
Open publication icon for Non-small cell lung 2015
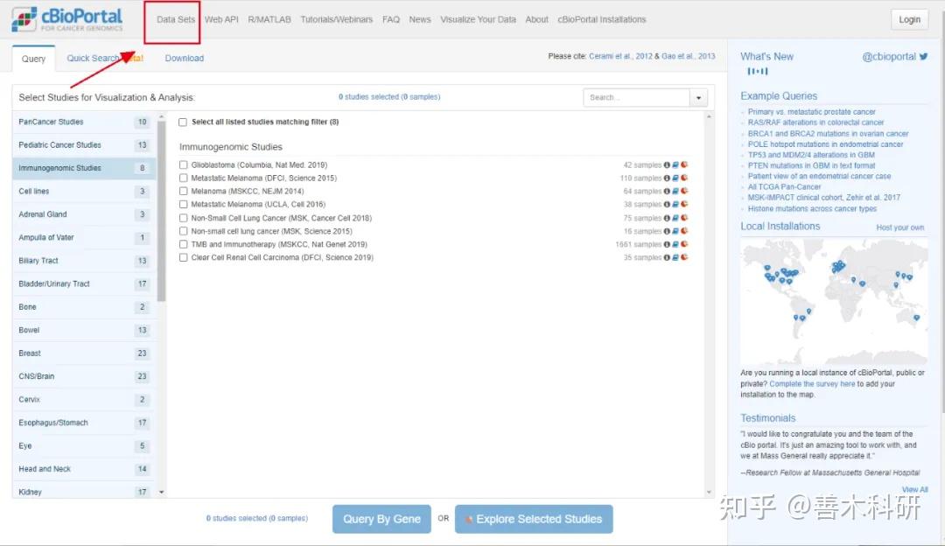click(x=675, y=231)
